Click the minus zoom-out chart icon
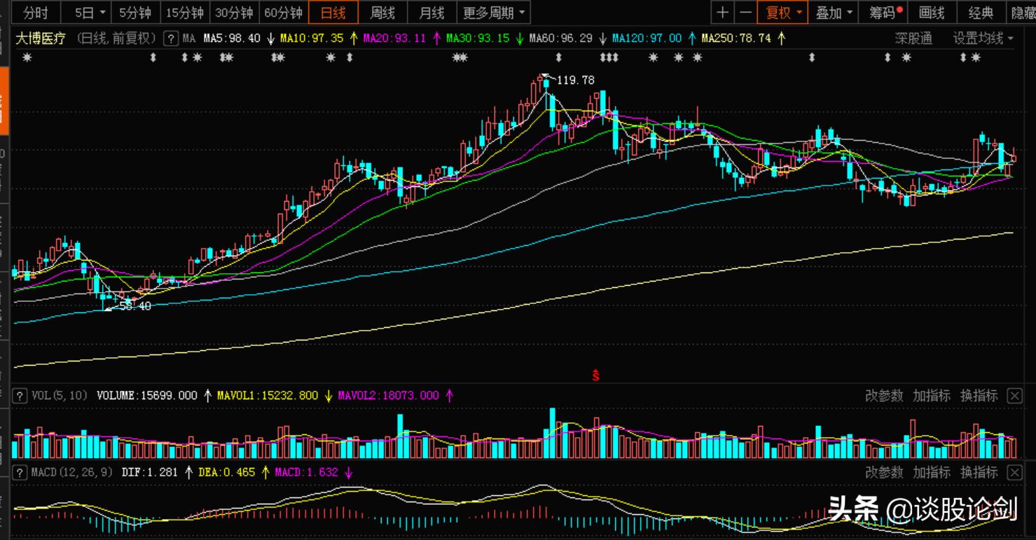 tap(746, 13)
